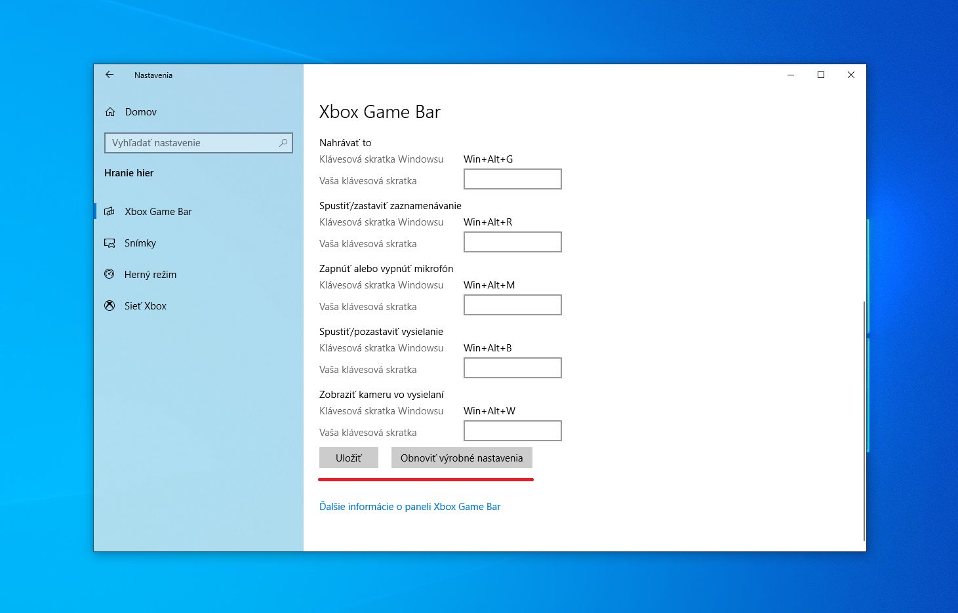Open Ďalšie informácie o paneli Xbox Game Bar link
This screenshot has height=613, width=958.
(x=410, y=507)
